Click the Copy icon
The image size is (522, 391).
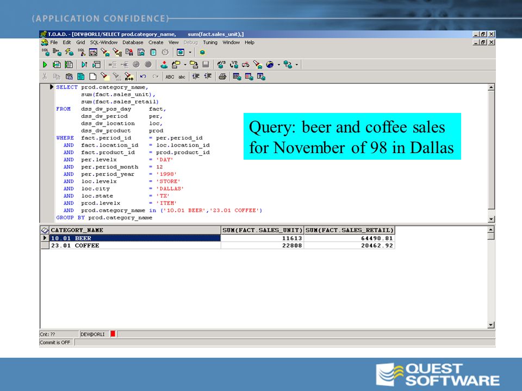[57, 77]
